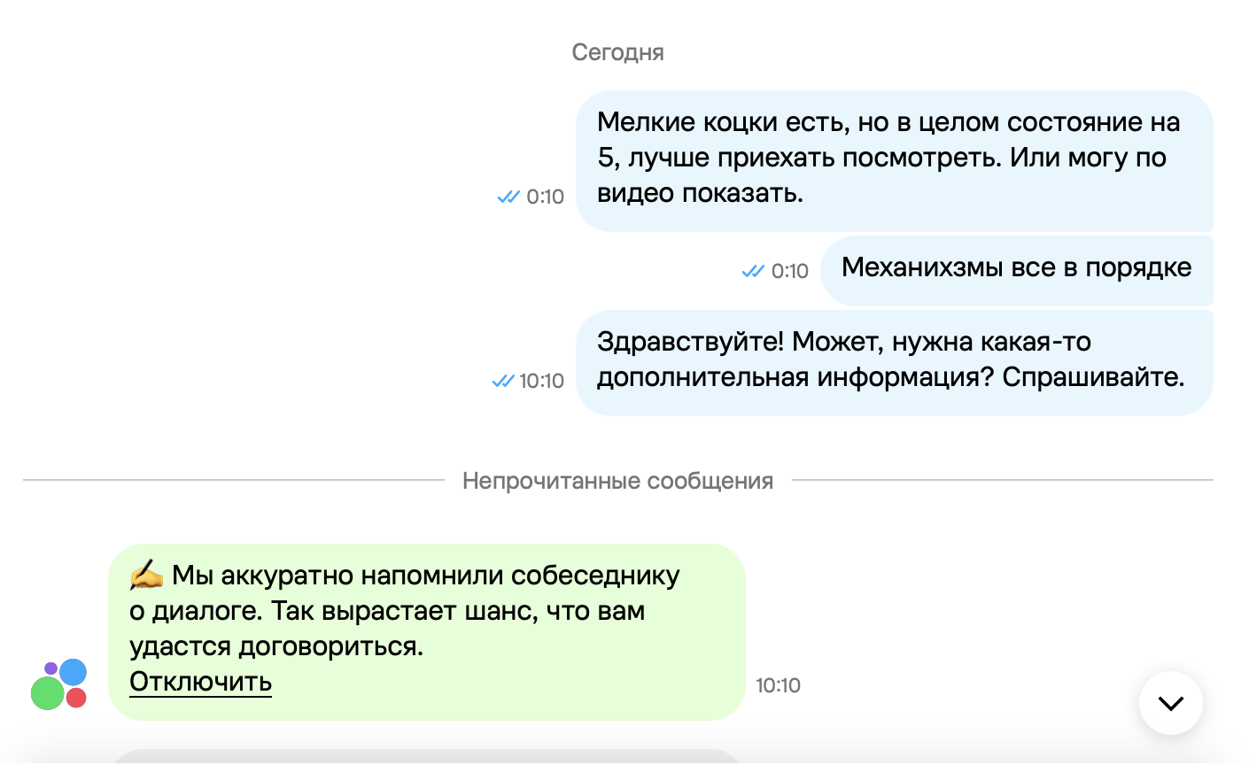Click read checkmarks next to first 0:10 message
This screenshot has width=1249, height=765.
(x=508, y=197)
